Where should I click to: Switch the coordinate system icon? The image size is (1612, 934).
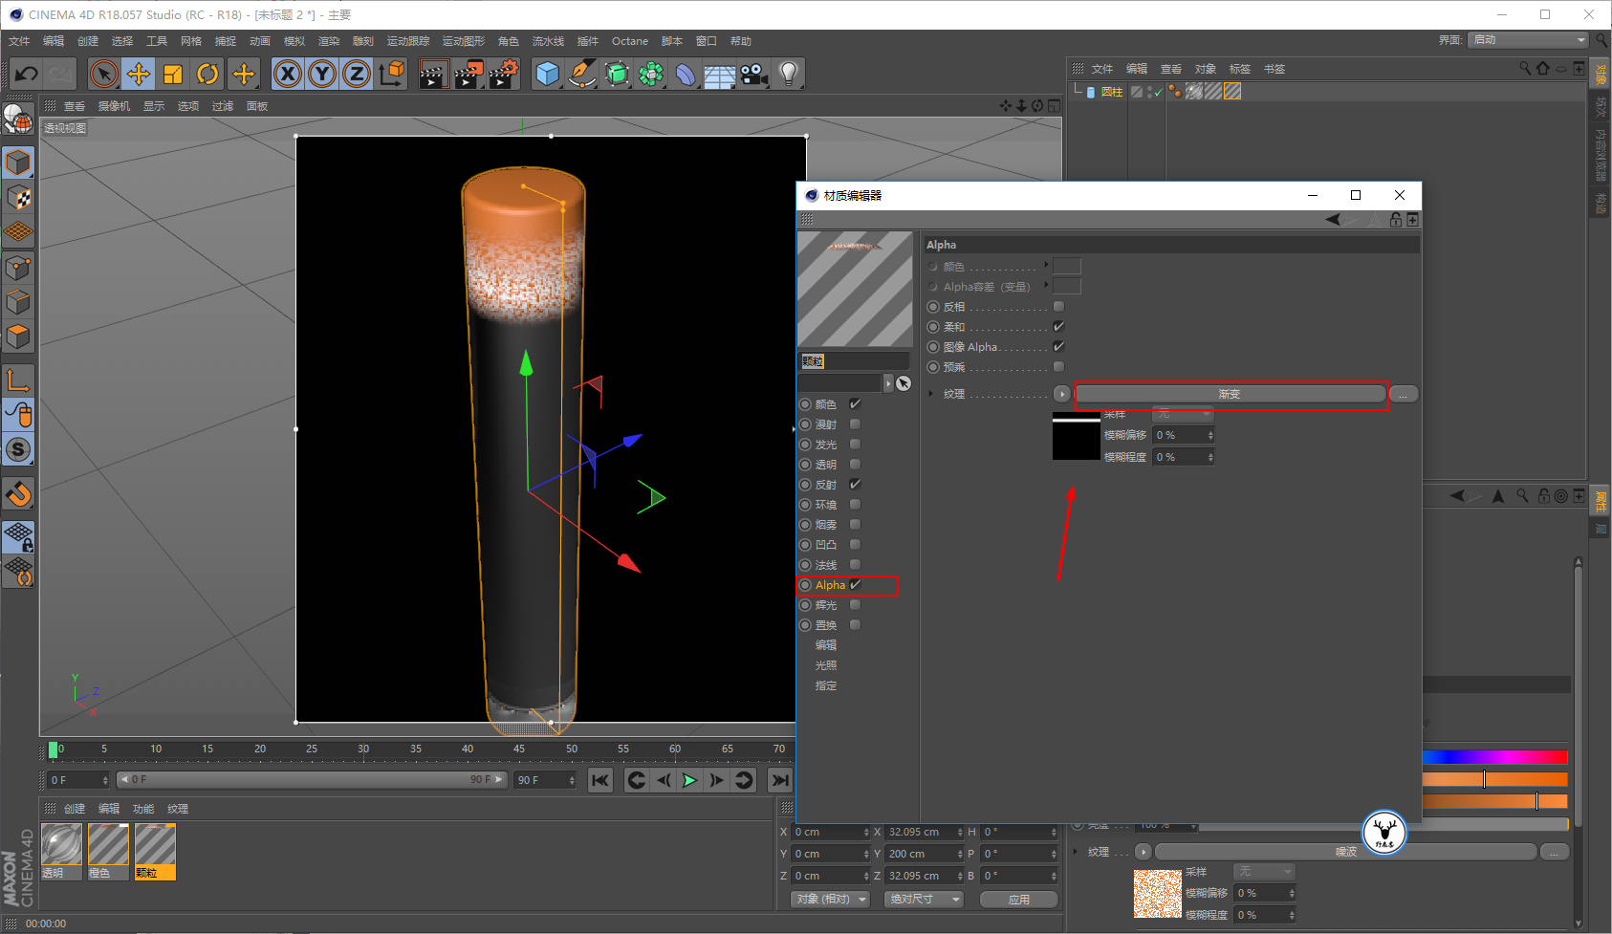pyautogui.click(x=392, y=74)
